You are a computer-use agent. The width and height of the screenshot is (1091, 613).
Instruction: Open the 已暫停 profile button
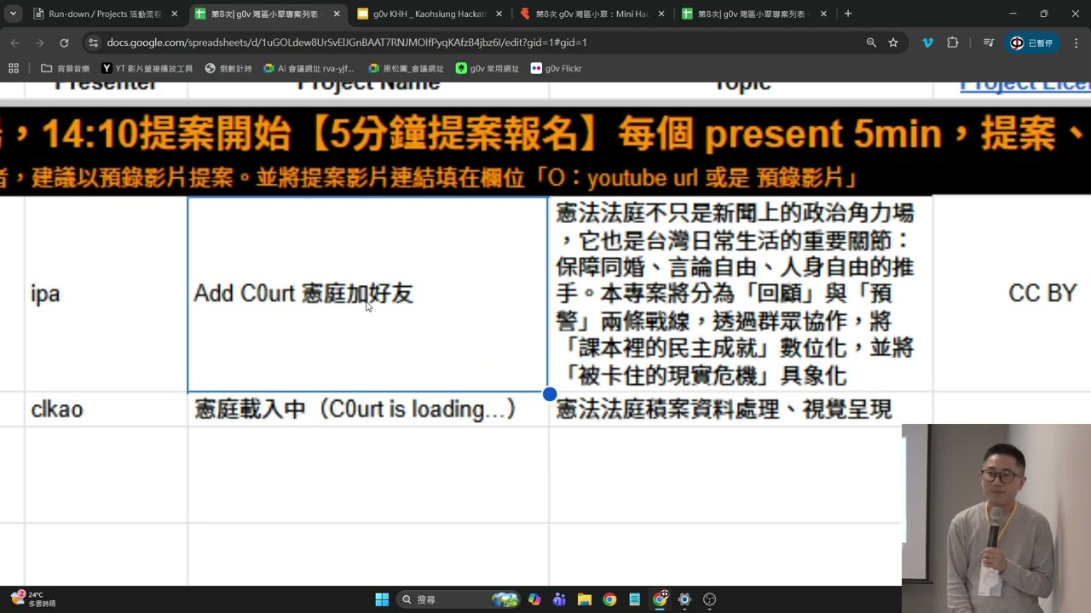(x=1033, y=43)
